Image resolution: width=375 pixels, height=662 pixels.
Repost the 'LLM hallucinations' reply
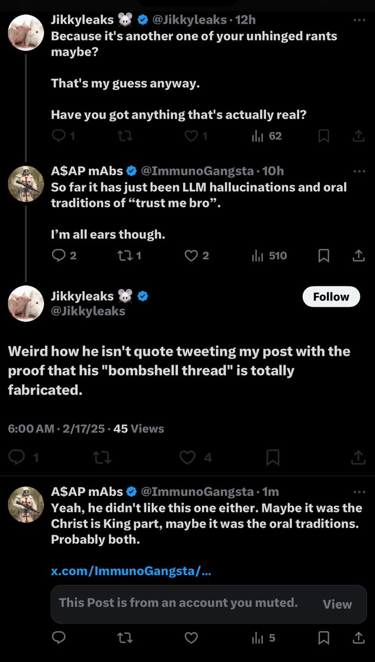[x=125, y=255]
